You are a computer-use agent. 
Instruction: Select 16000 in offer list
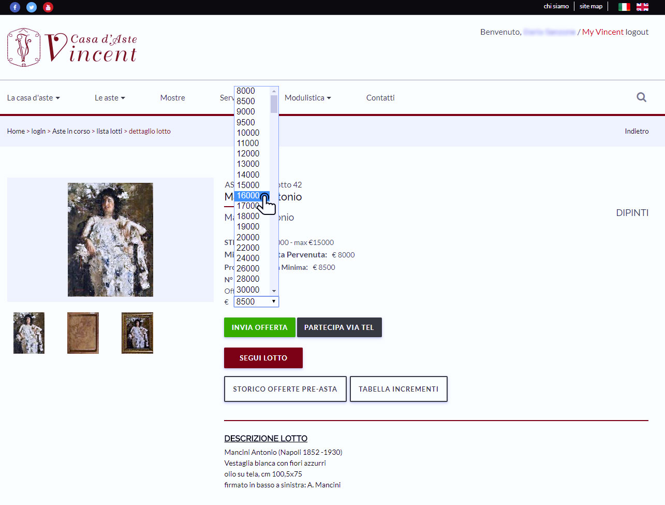(x=252, y=195)
